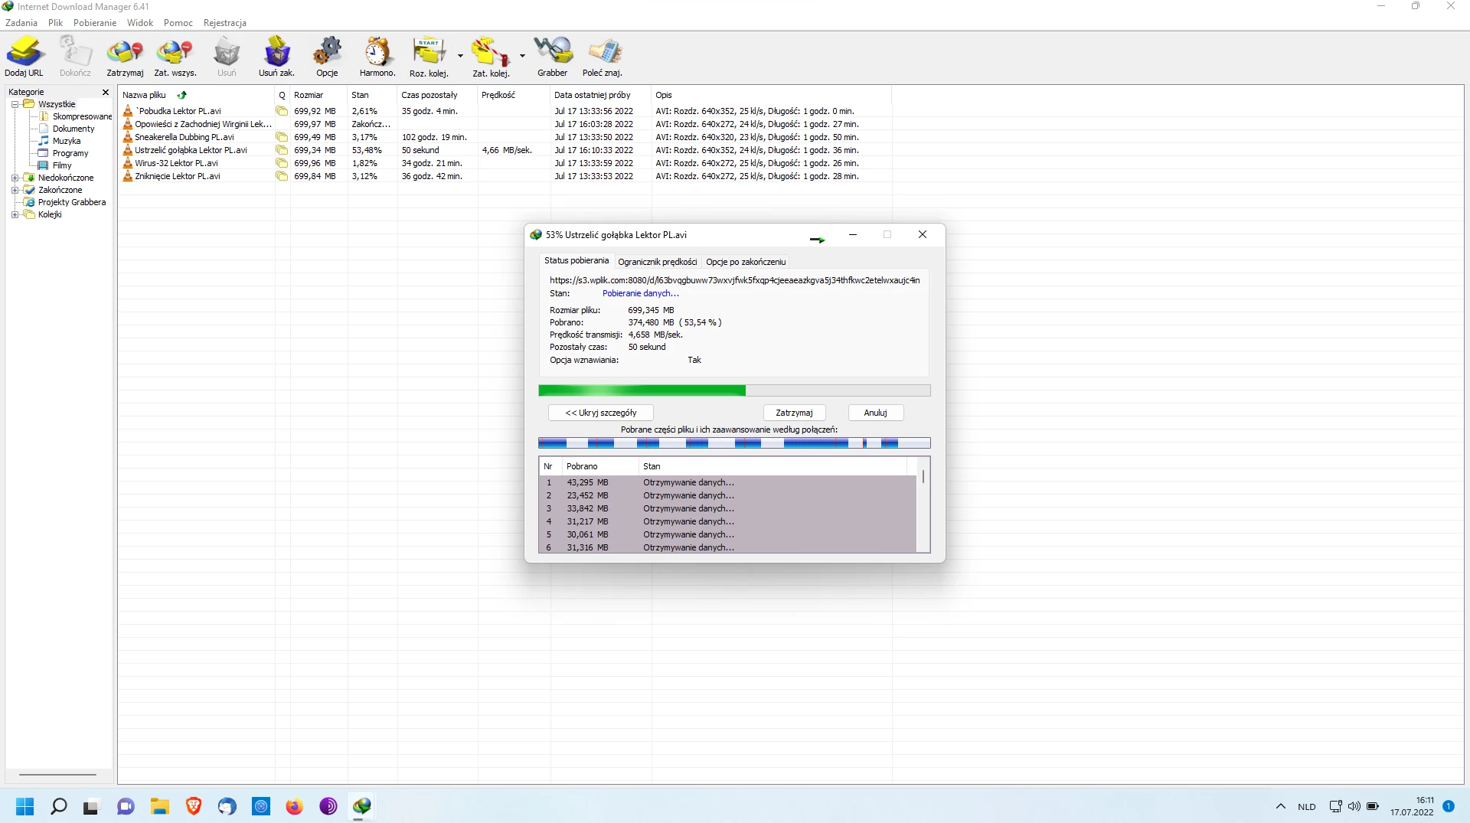
Task: Click the volume icon in system tray
Action: pyautogui.click(x=1354, y=806)
